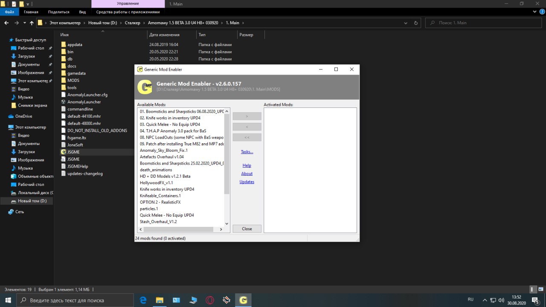The height and width of the screenshot is (307, 546).
Task: Click the single left arrow (<) button
Action: 247,127
